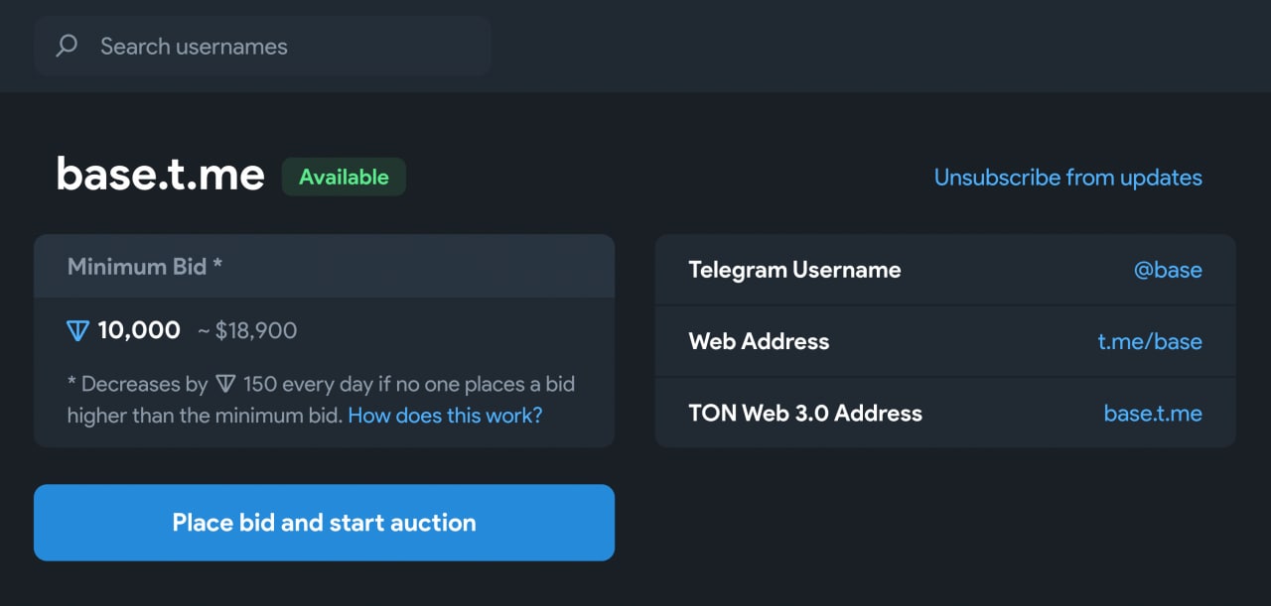Viewport: 1271px width, 606px height.
Task: Click the base.t.me page heading
Action: click(x=161, y=175)
